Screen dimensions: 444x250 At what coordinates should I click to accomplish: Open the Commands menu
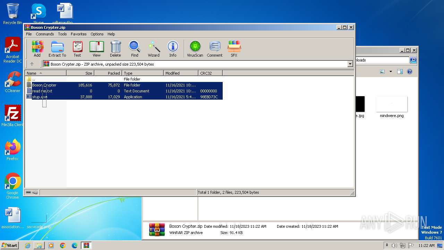pyautogui.click(x=45, y=34)
